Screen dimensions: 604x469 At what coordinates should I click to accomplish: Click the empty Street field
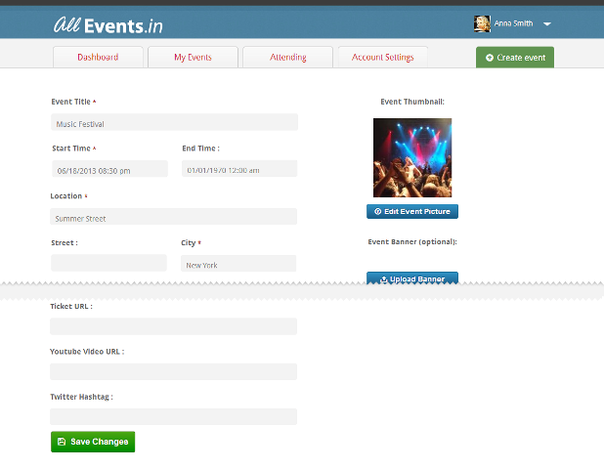point(109,263)
